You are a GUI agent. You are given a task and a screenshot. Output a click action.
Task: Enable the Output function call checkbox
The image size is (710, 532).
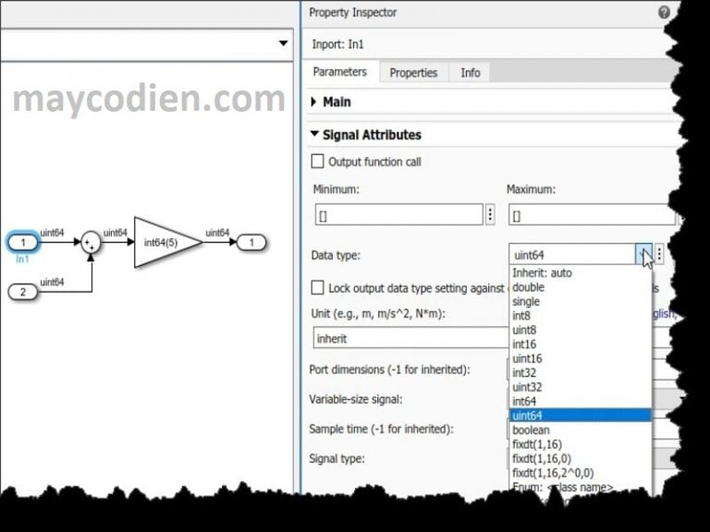pos(318,162)
